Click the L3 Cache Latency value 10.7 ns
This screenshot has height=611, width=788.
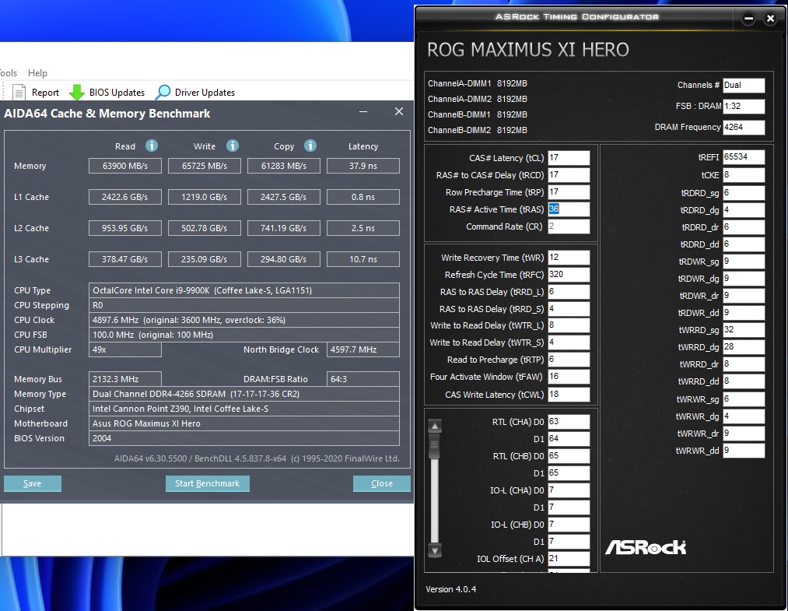(x=363, y=259)
